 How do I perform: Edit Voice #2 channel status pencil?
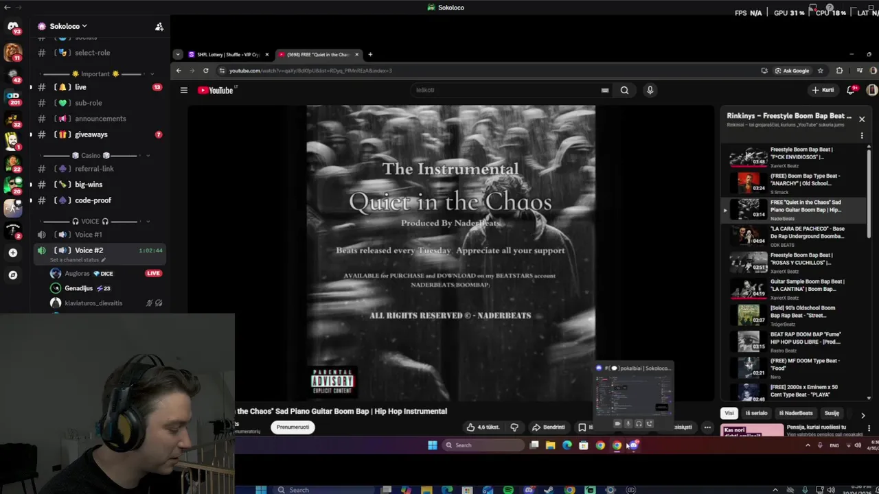tap(104, 260)
